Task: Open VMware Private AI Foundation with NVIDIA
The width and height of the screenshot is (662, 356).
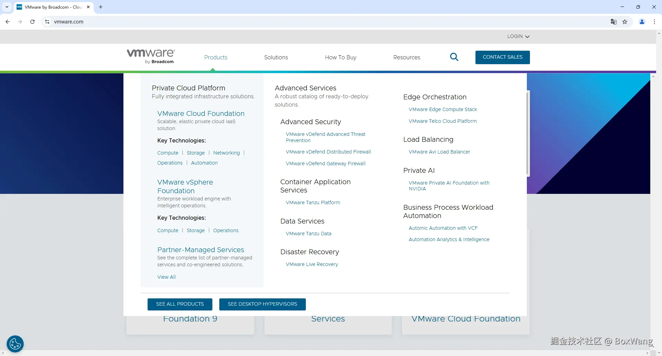Action: click(449, 186)
